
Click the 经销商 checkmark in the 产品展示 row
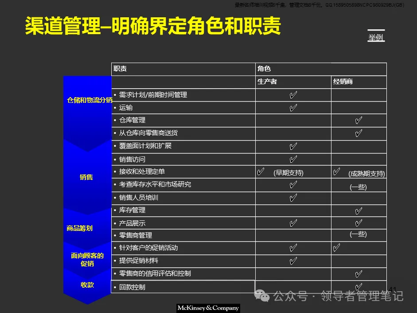click(359, 223)
